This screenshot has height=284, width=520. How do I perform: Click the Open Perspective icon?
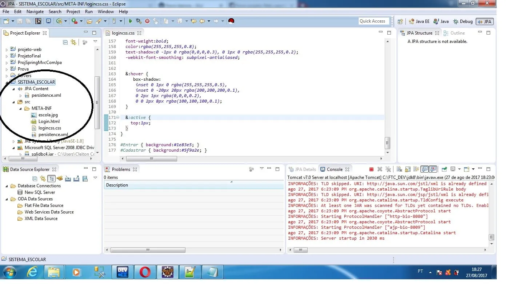coord(400,21)
